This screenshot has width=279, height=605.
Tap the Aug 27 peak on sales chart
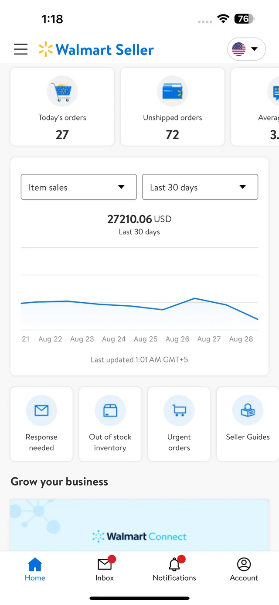pos(195,299)
